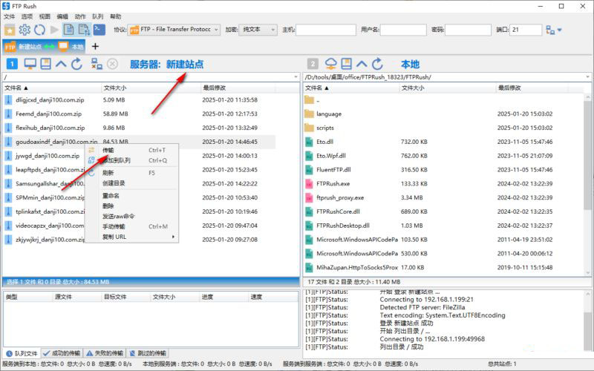Add a new tab with plus icon
594x371 pixels.
pyautogui.click(x=95, y=46)
